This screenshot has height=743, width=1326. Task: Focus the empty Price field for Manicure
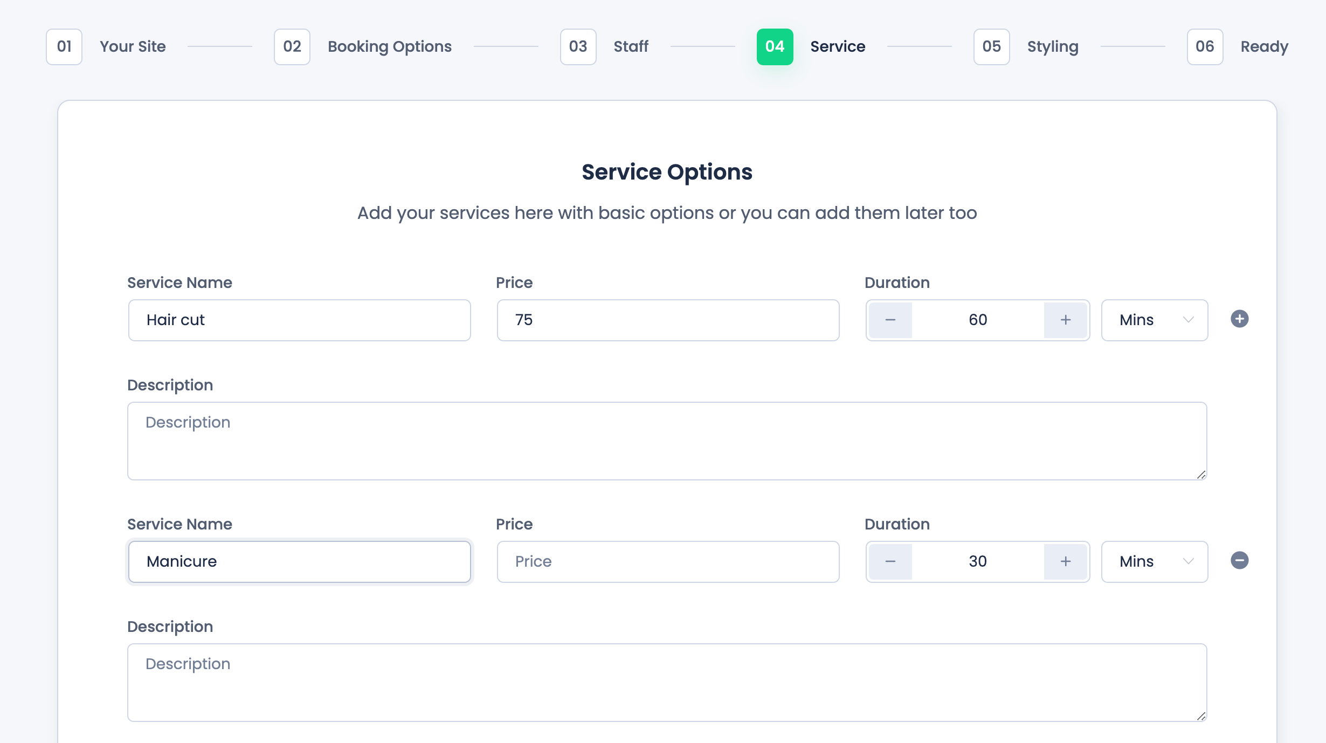[x=668, y=562]
